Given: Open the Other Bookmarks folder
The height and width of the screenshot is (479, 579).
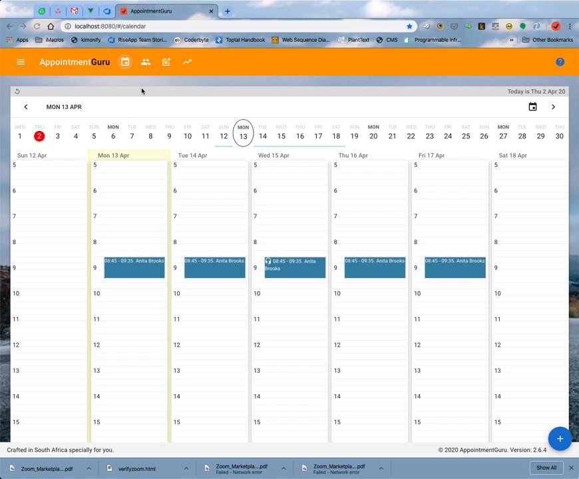Looking at the screenshot, I should point(548,40).
